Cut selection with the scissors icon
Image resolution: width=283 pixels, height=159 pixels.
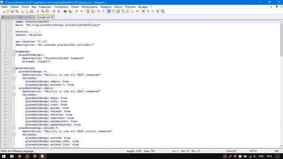pos(38,11)
